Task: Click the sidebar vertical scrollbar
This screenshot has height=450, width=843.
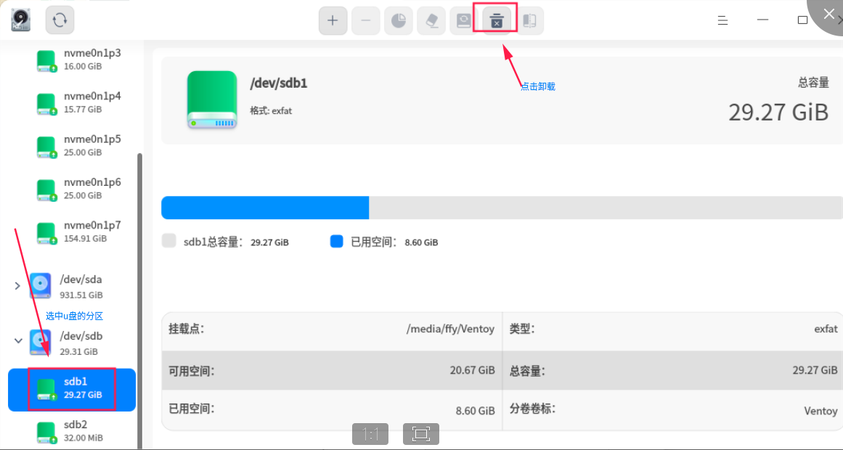Action: pos(140,301)
